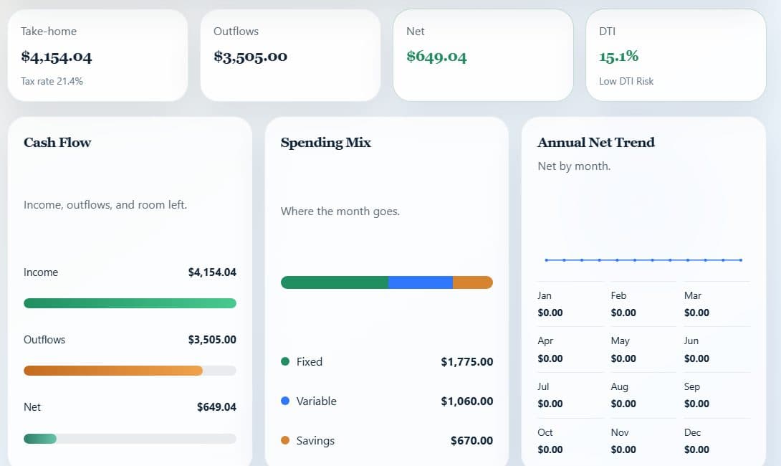Image resolution: width=781 pixels, height=466 pixels.
Task: Click the 'Net by month.' subtitle
Action: coord(574,166)
